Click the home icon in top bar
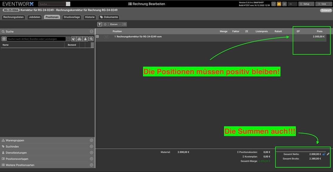Image resolution: width=333 pixels, height=172 pixels. tap(284, 4)
